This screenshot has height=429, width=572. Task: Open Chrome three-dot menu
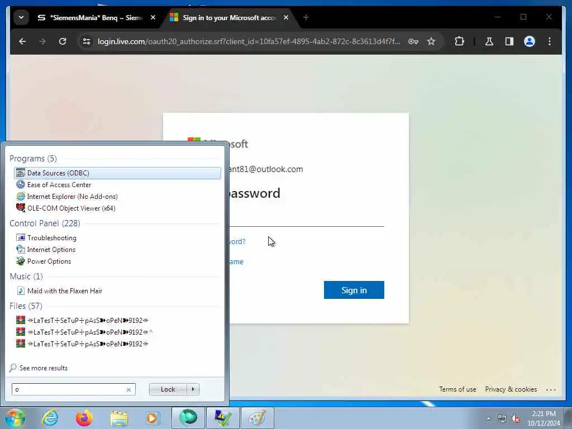click(550, 41)
